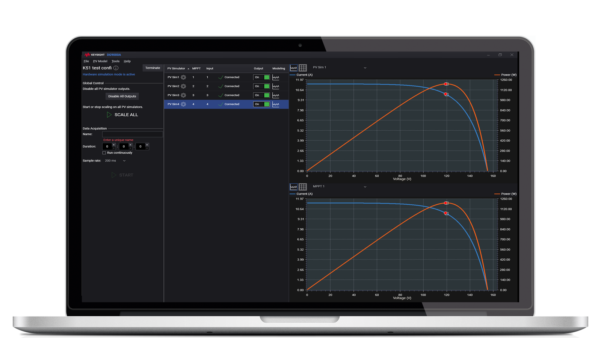Enable the Run continuously checkbox
The width and height of the screenshot is (601, 338).
point(104,152)
